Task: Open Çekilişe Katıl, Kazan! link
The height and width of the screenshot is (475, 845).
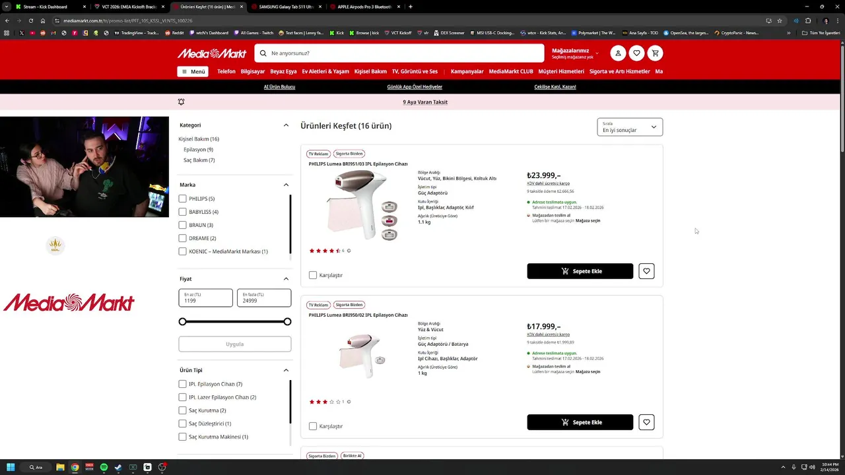Action: click(555, 87)
